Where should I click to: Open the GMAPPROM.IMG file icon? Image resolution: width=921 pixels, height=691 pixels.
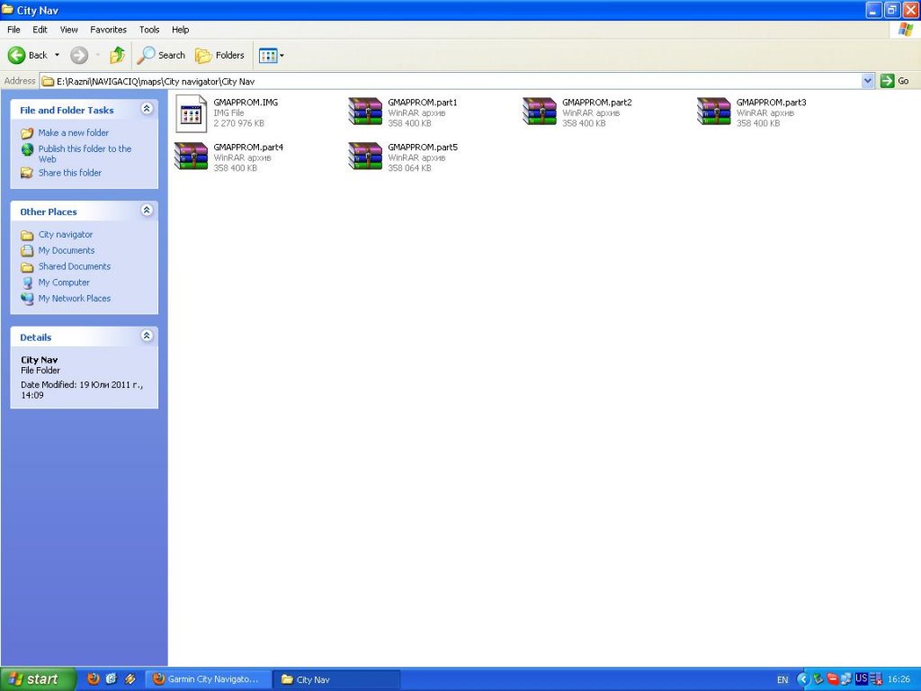point(191,112)
